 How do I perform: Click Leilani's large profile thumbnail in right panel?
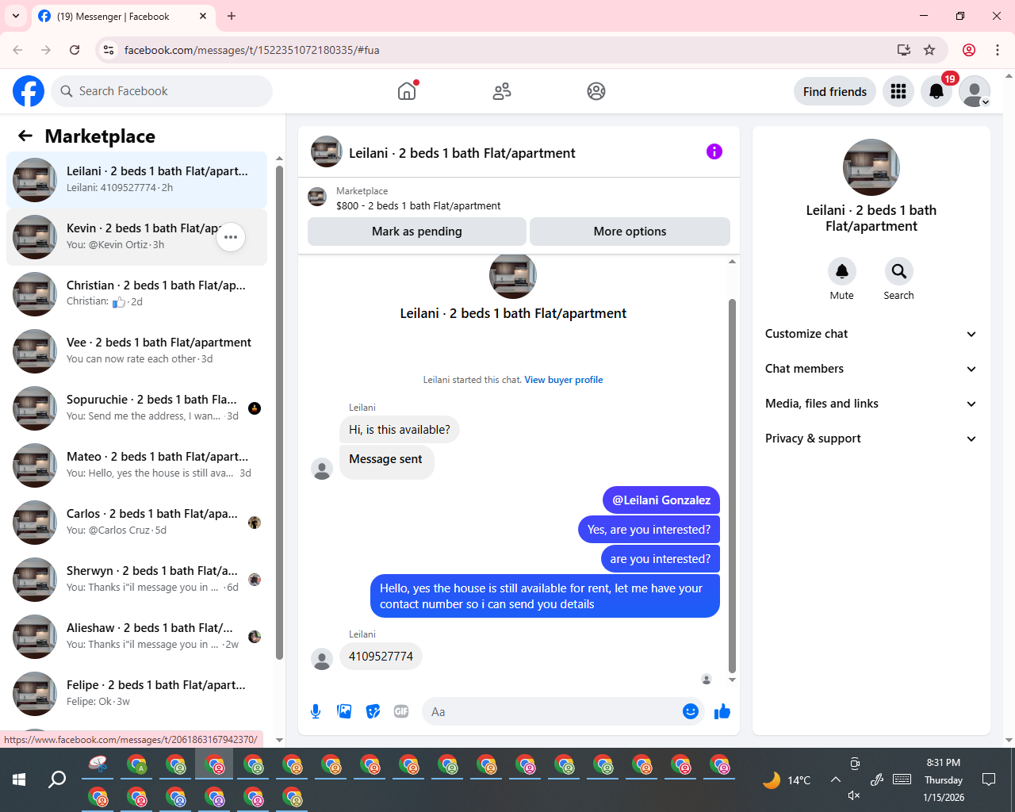tap(871, 167)
